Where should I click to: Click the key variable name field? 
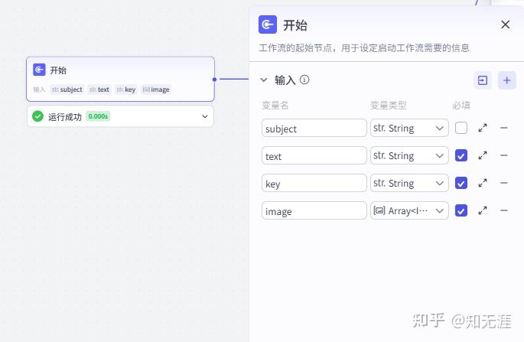pyautogui.click(x=314, y=183)
